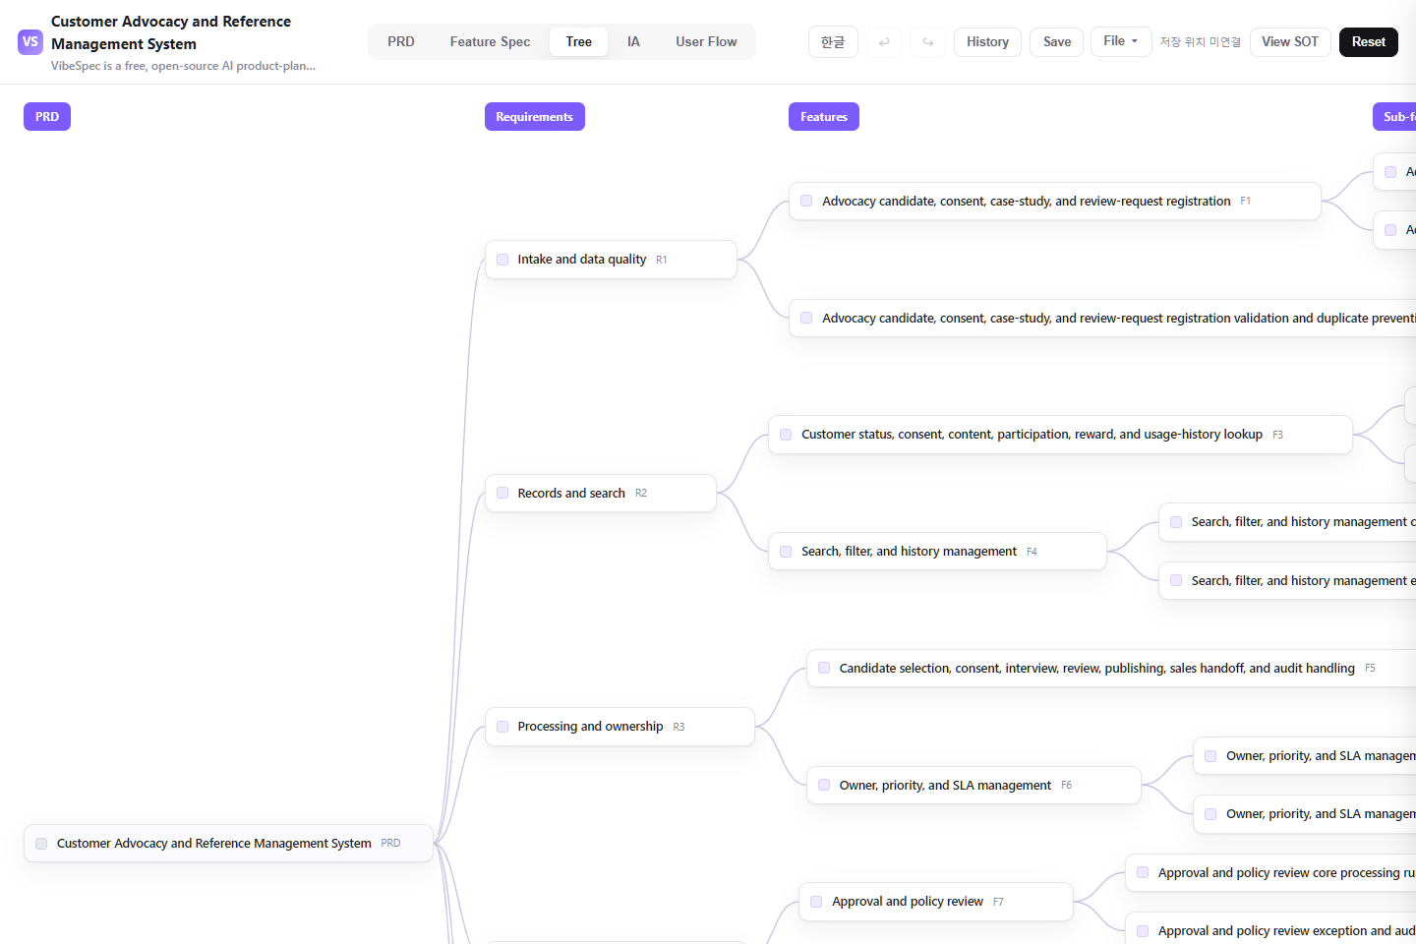Click the PRD tag on the root node
The width and height of the screenshot is (1416, 944).
[390, 844]
